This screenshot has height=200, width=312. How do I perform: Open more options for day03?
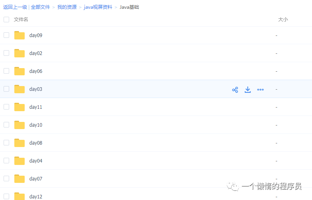coord(260,90)
